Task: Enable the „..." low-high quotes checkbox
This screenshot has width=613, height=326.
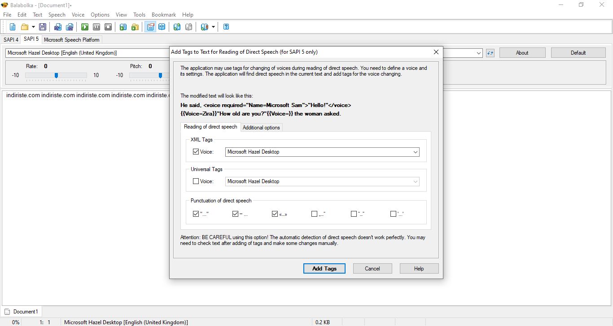Action: point(314,214)
